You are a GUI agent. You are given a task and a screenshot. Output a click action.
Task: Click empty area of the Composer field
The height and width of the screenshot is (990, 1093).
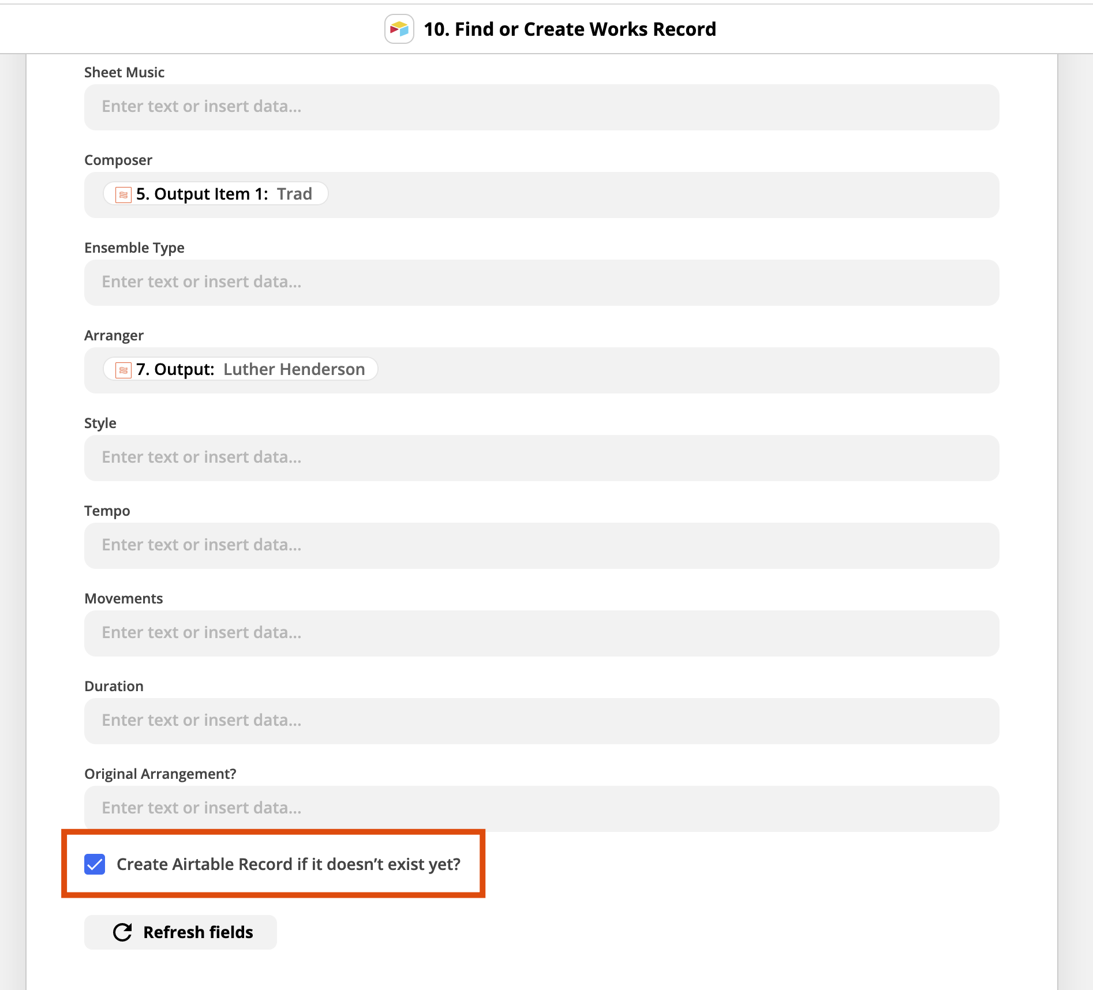(664, 195)
